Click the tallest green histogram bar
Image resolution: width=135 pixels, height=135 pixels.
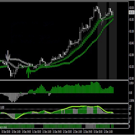tap(91, 87)
